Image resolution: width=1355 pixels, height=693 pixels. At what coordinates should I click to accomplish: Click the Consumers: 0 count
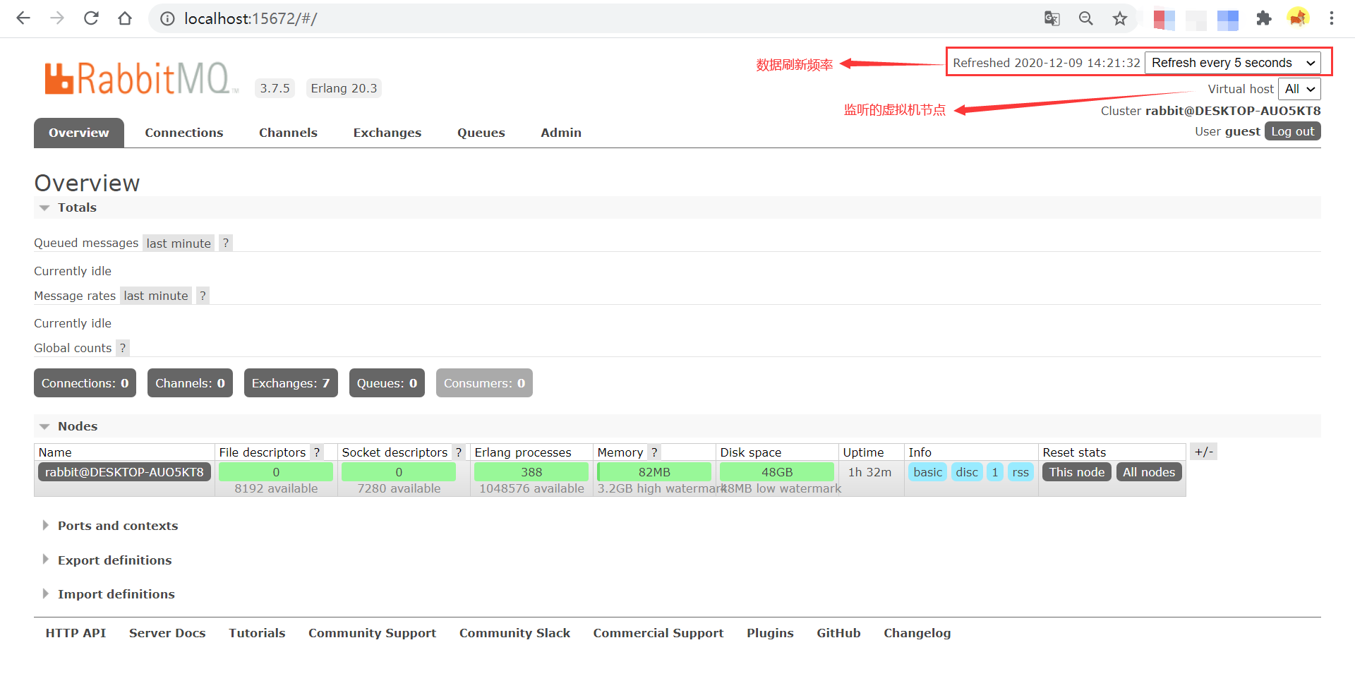484,383
